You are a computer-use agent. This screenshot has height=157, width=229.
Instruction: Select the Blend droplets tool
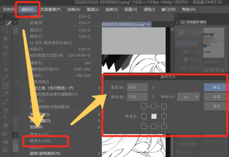click(5, 133)
